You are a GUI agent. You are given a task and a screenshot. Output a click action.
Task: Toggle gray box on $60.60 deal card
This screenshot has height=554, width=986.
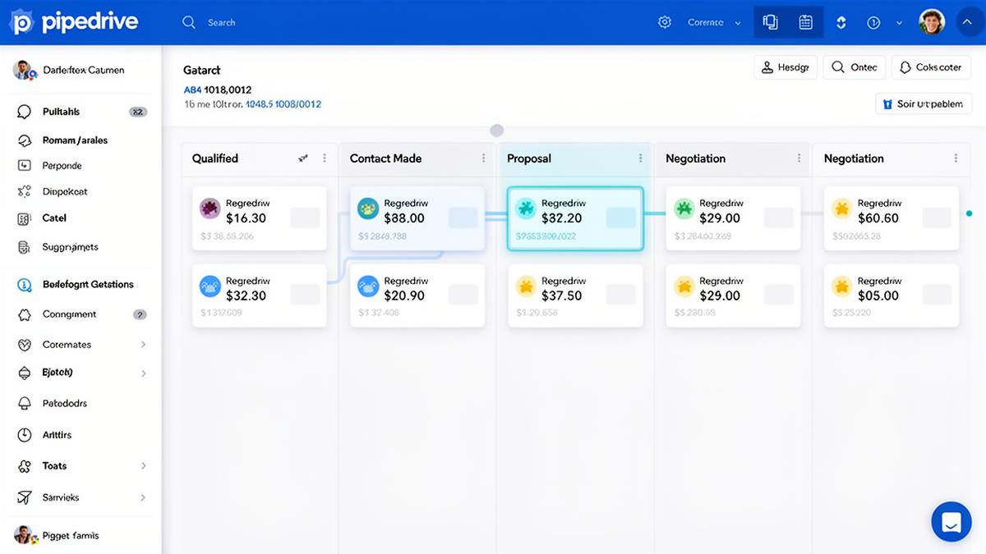[937, 217]
